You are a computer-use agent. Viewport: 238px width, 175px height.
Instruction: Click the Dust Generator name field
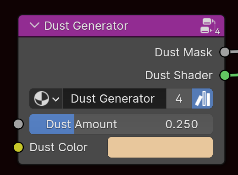114,98
